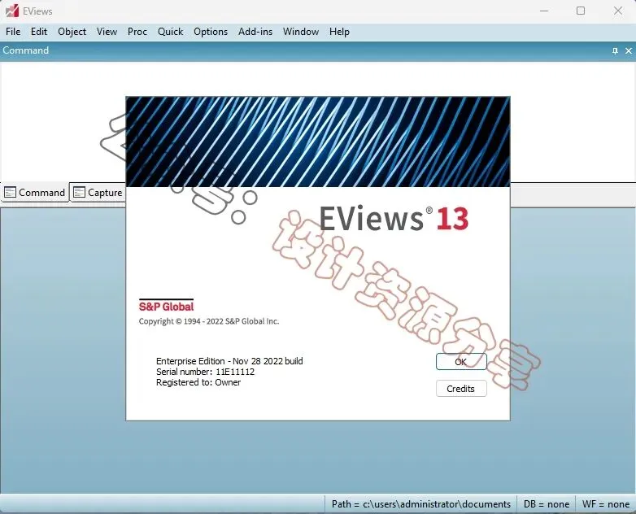Click the Path status bar entry
Screen dimensions: 636x514
(x=420, y=504)
